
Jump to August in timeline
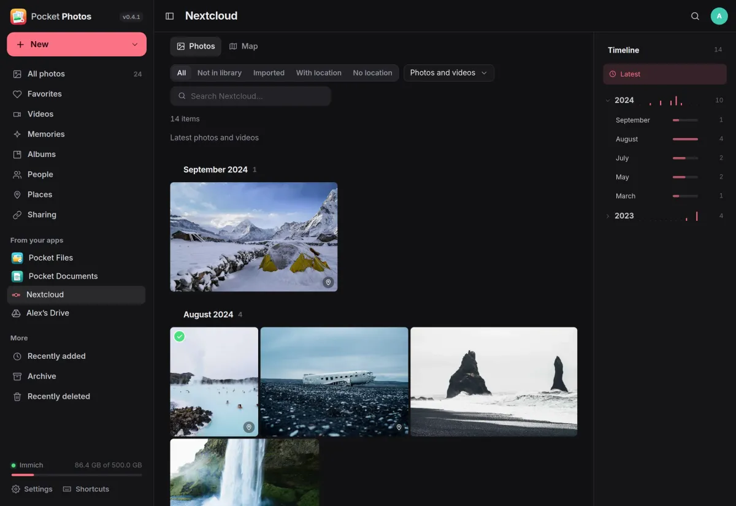(x=664, y=139)
